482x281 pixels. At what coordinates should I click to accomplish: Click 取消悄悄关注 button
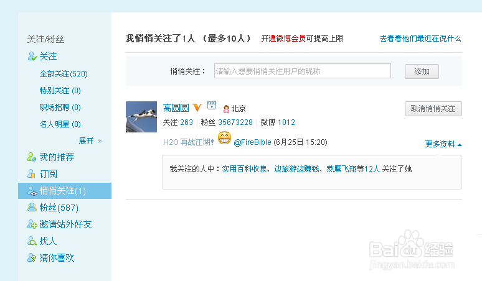pos(433,109)
